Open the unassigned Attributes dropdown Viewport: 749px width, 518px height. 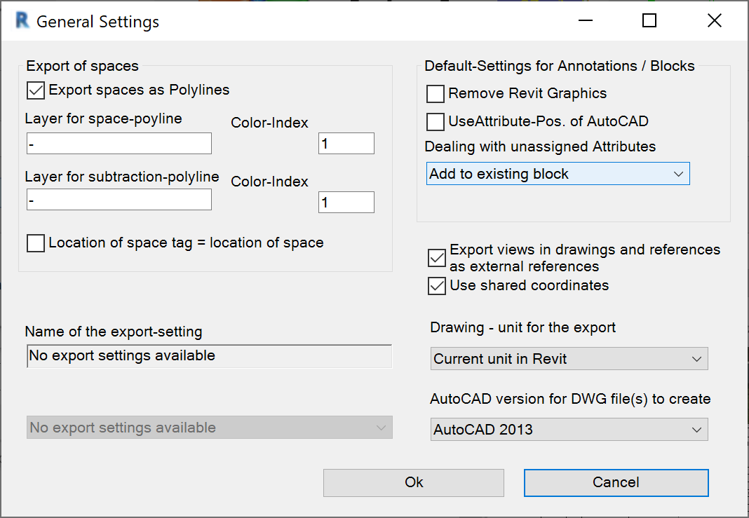558,174
